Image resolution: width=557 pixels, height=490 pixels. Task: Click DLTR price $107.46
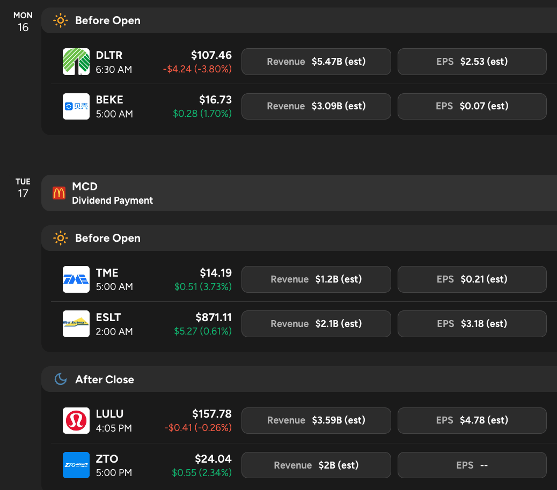[211, 55]
